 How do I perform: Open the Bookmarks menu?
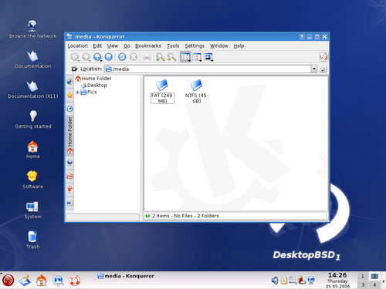coord(148,45)
